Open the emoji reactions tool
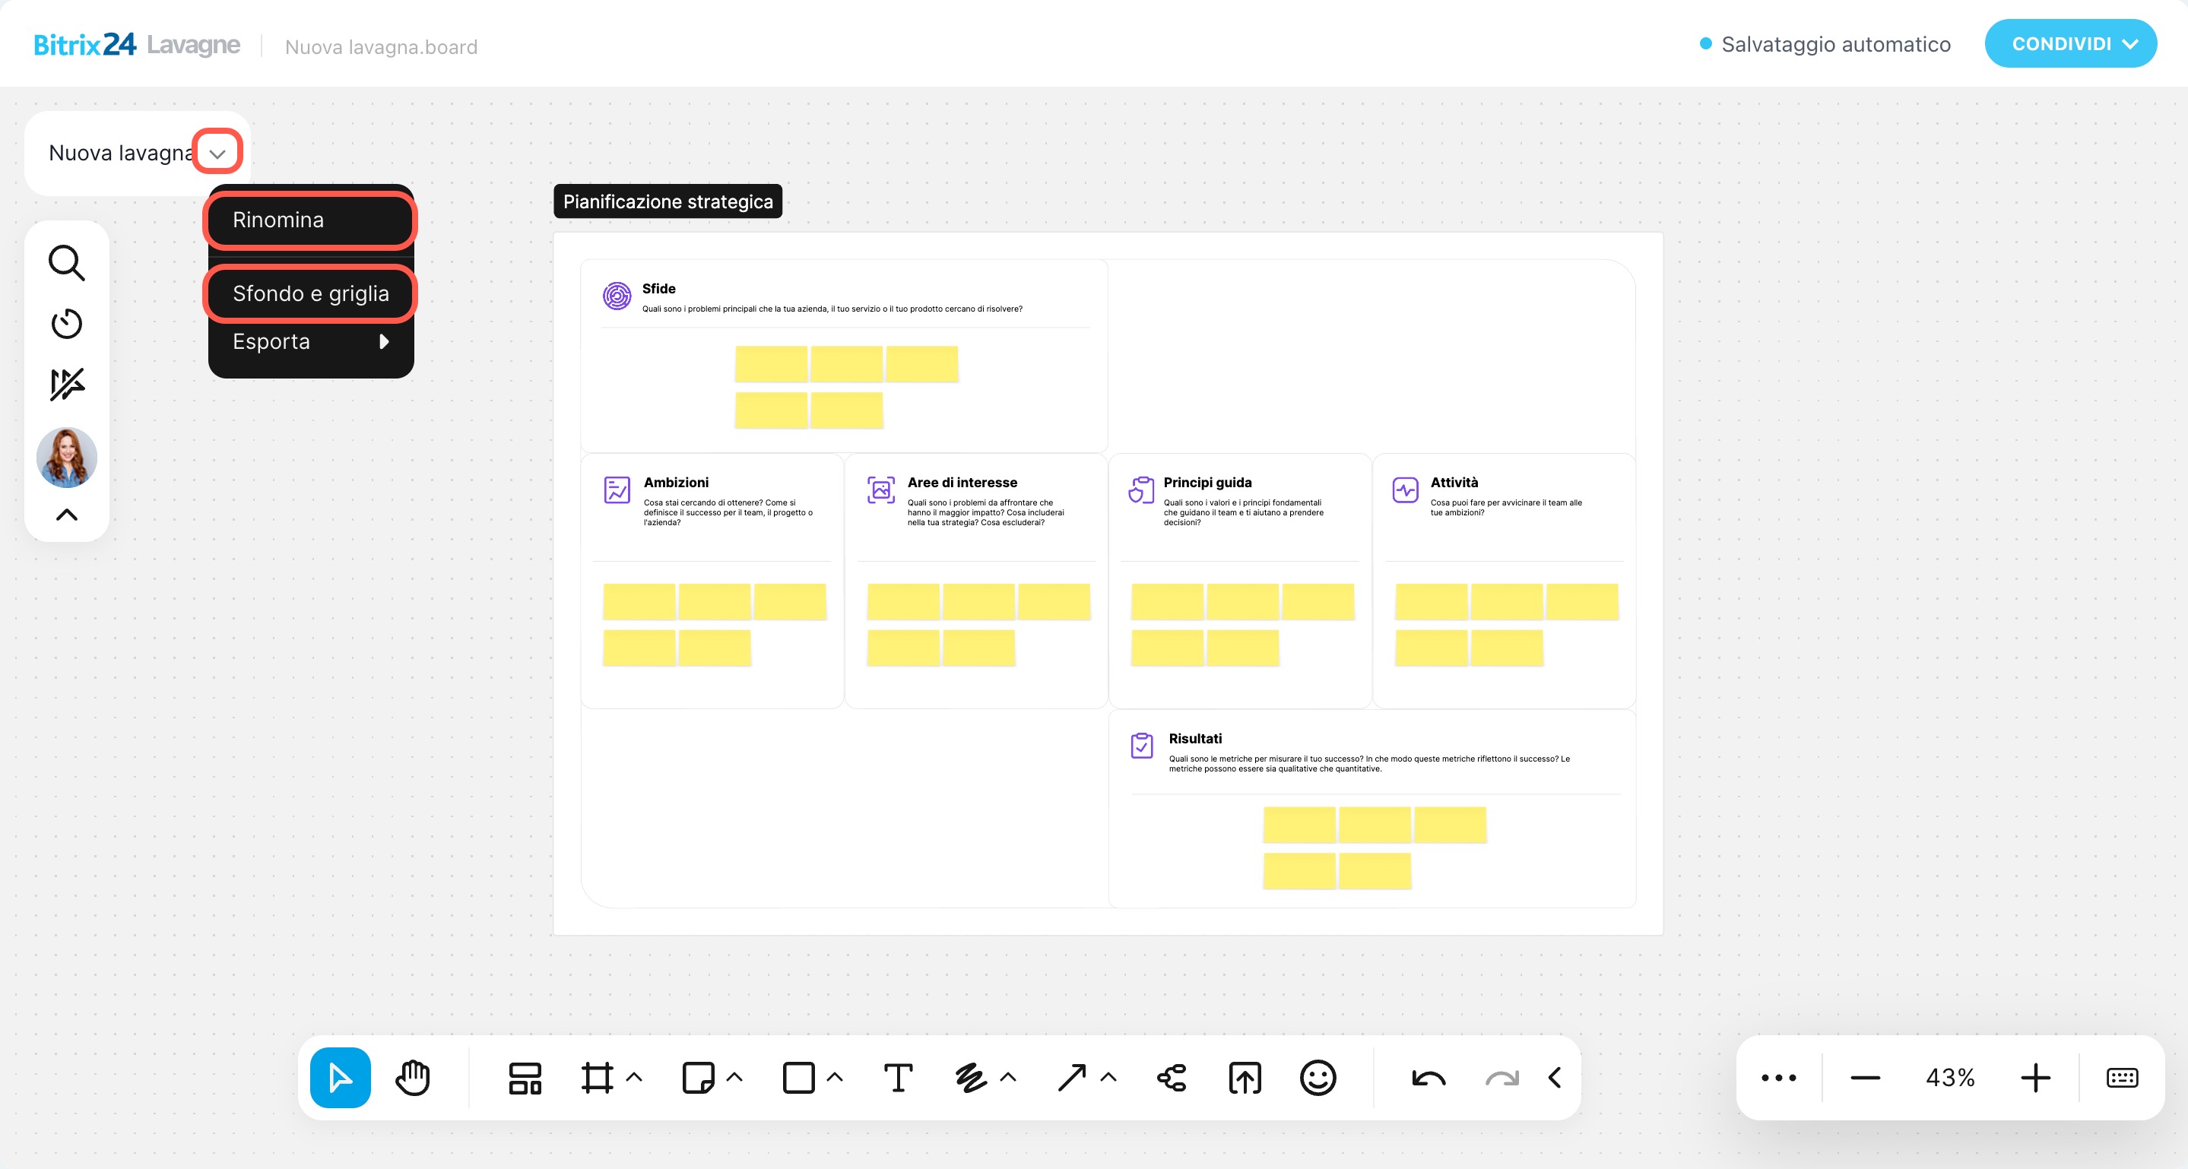This screenshot has height=1169, width=2188. pos(1318,1078)
